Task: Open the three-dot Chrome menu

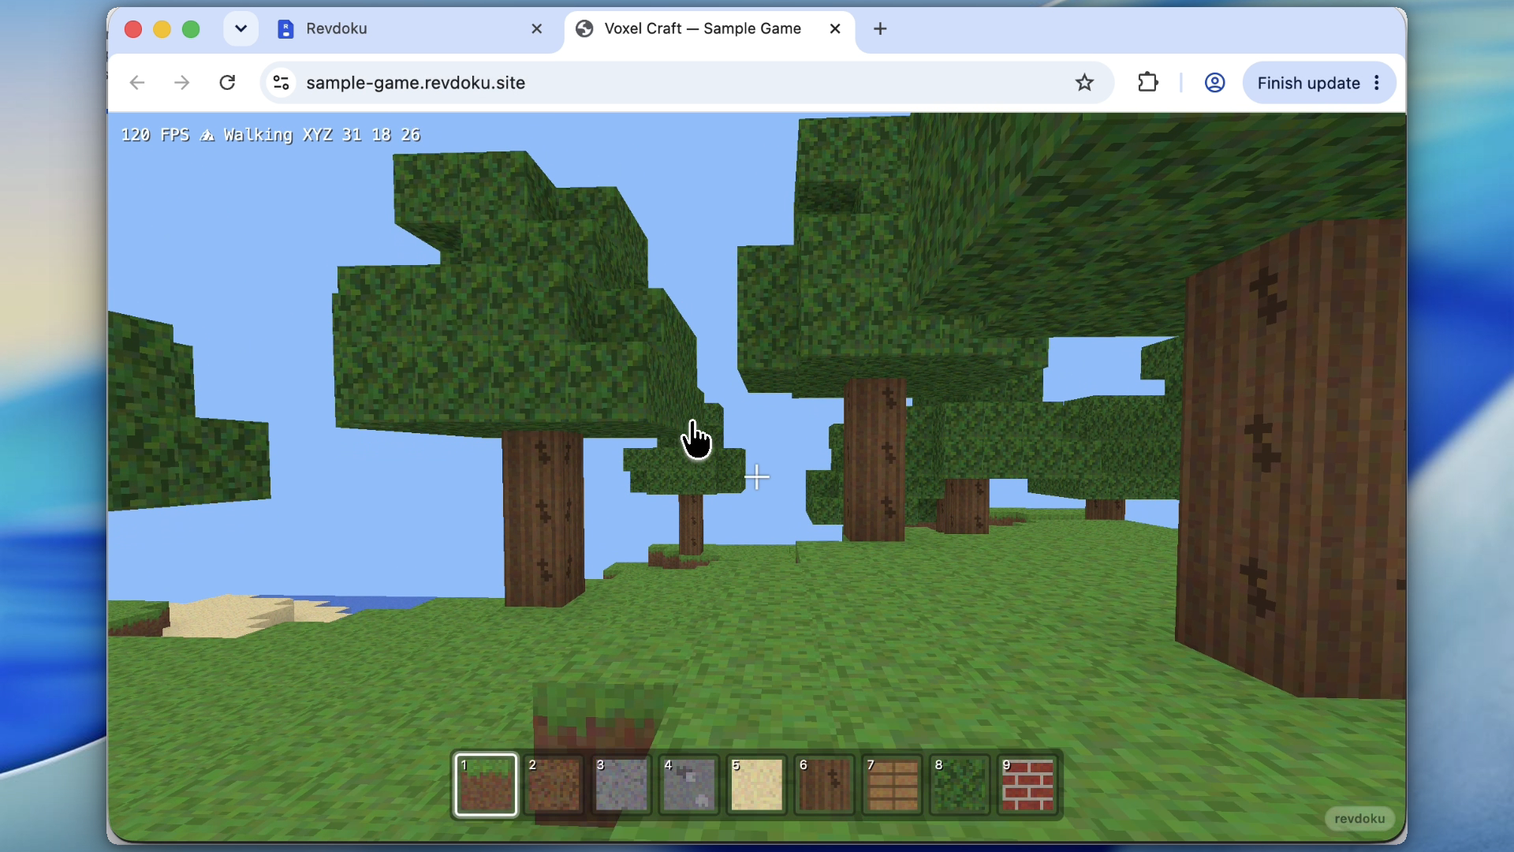Action: (1377, 83)
